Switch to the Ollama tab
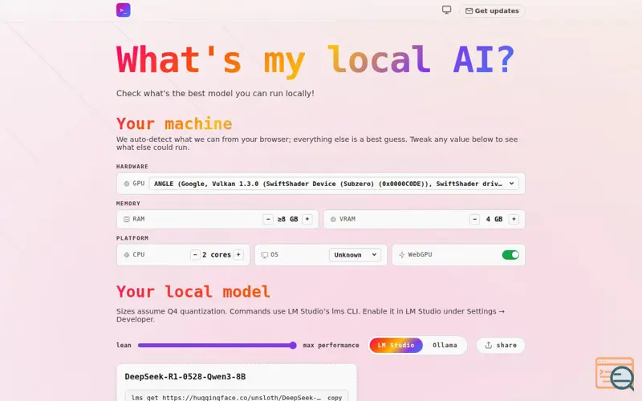Viewport: 642px width, 401px height. [x=445, y=346]
